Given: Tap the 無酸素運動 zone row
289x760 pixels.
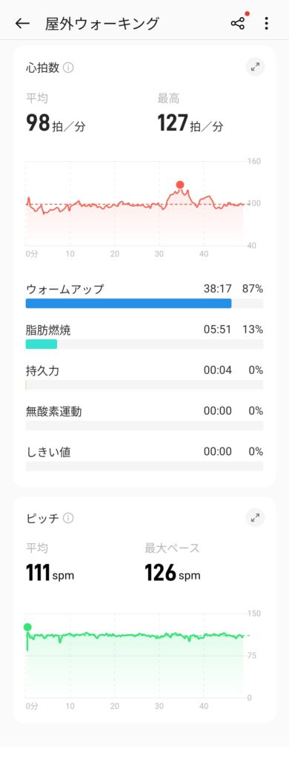Looking at the screenshot, I should coord(144,419).
